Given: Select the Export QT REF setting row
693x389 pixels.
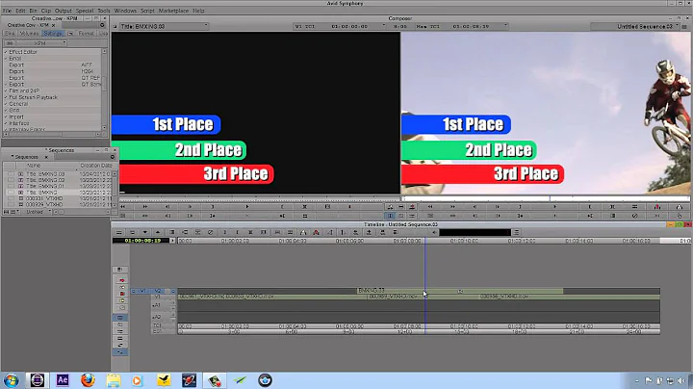Looking at the screenshot, I should coord(52,78).
